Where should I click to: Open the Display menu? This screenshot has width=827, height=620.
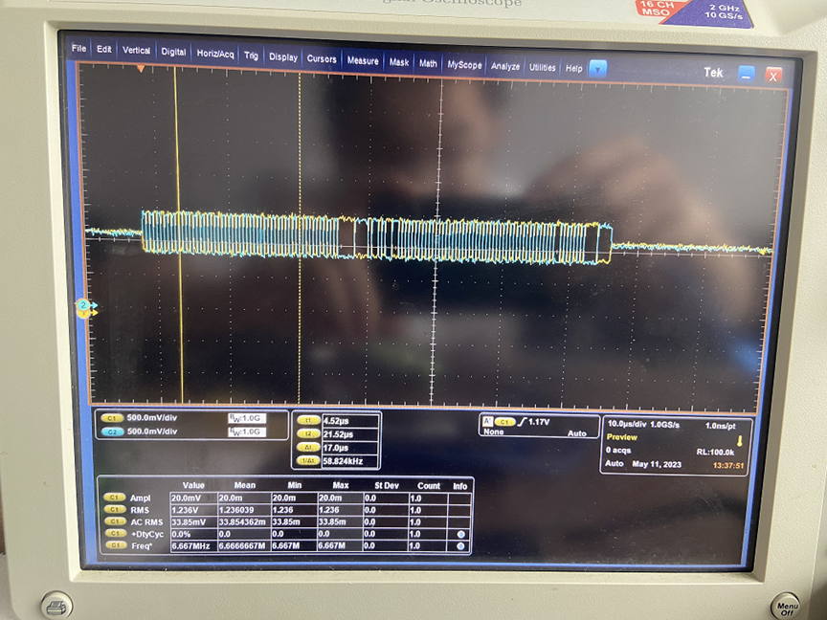click(x=283, y=56)
